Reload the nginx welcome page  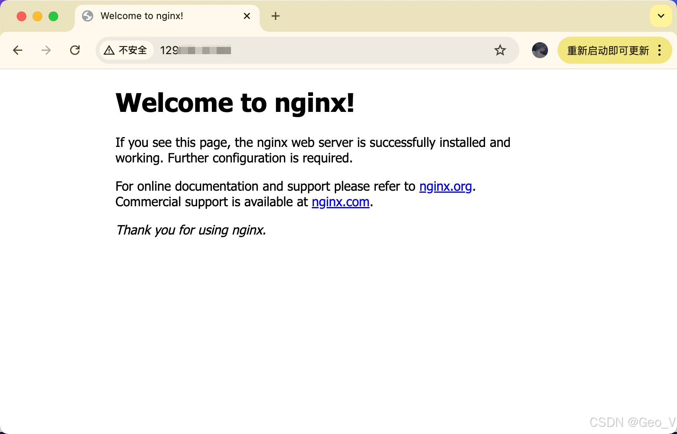click(75, 50)
